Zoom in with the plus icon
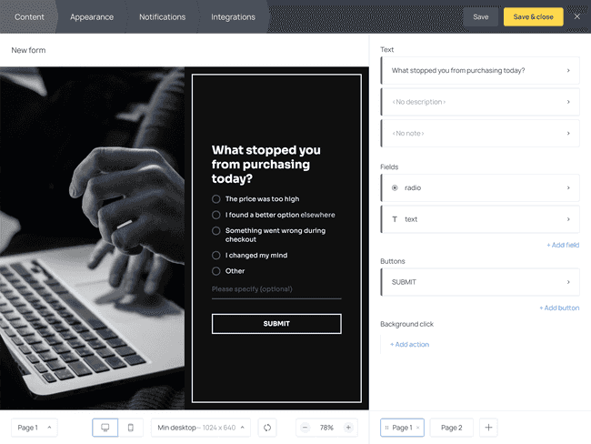591x444 pixels. click(348, 428)
